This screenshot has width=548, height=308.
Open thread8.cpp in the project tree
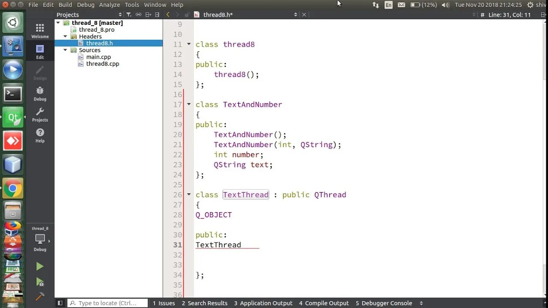pos(103,64)
